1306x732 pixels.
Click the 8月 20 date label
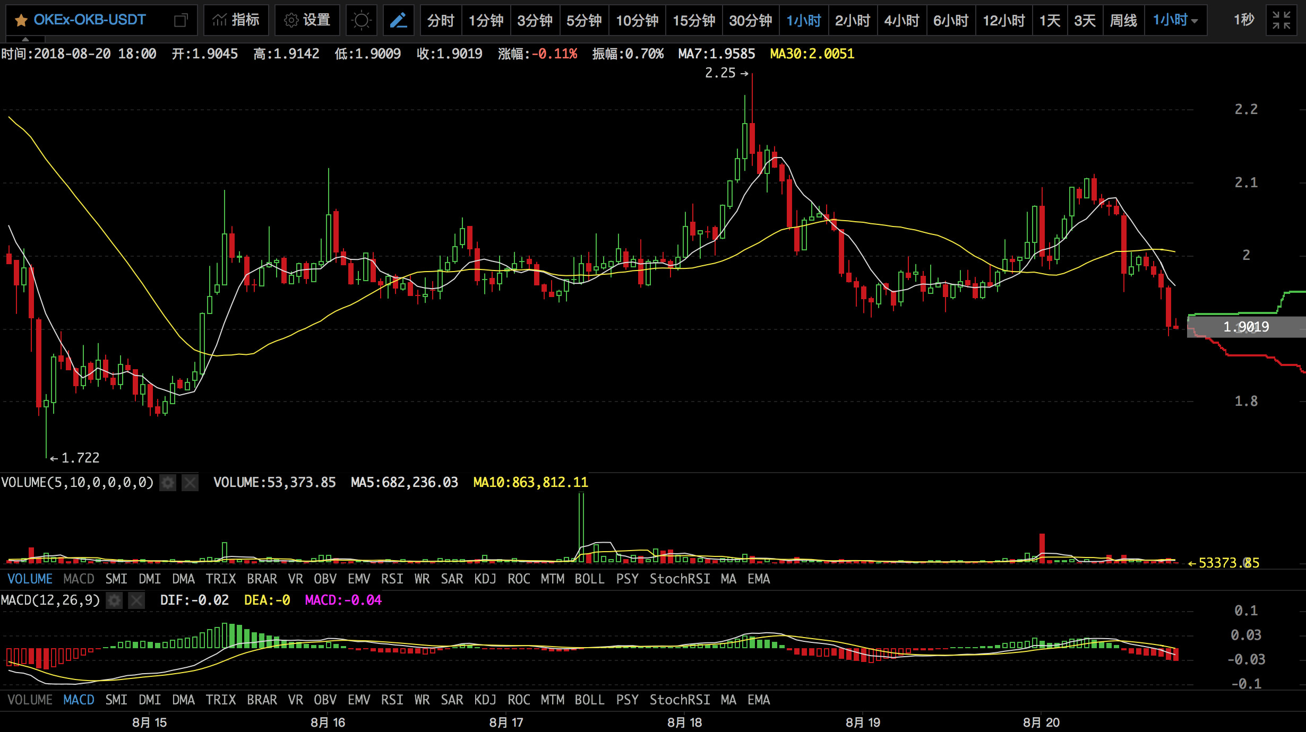click(1041, 722)
